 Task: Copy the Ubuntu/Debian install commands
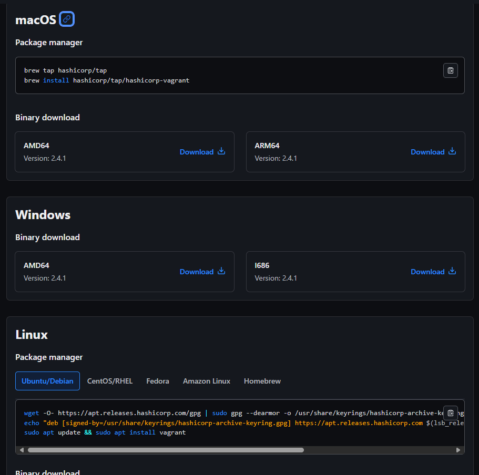coord(450,413)
